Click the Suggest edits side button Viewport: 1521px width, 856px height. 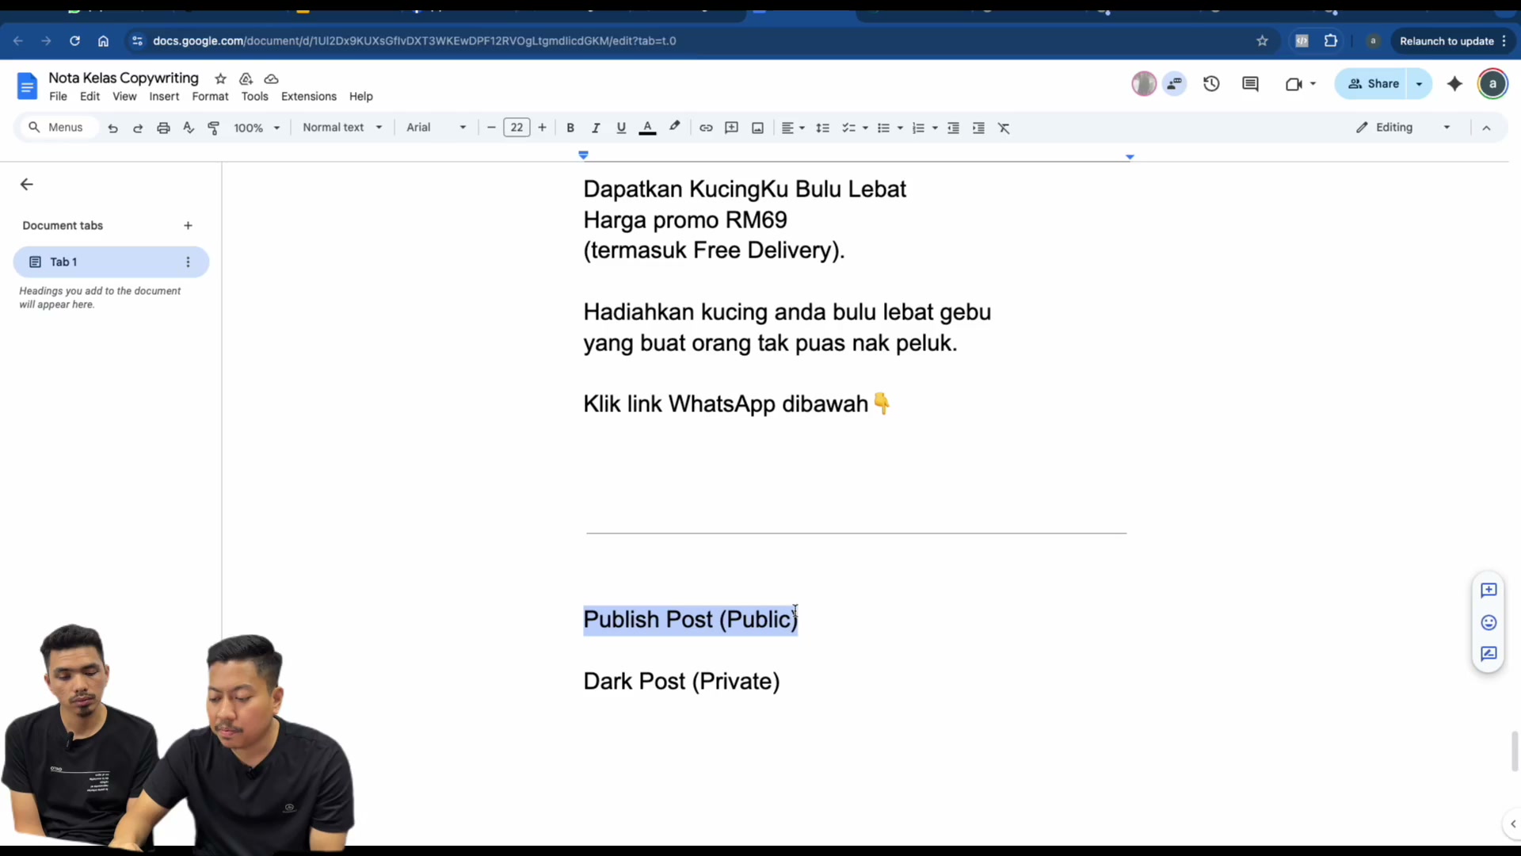click(1489, 655)
